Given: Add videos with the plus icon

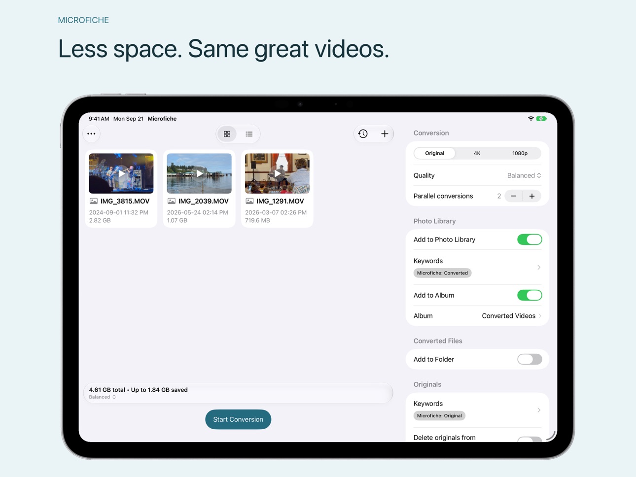Looking at the screenshot, I should pos(385,134).
